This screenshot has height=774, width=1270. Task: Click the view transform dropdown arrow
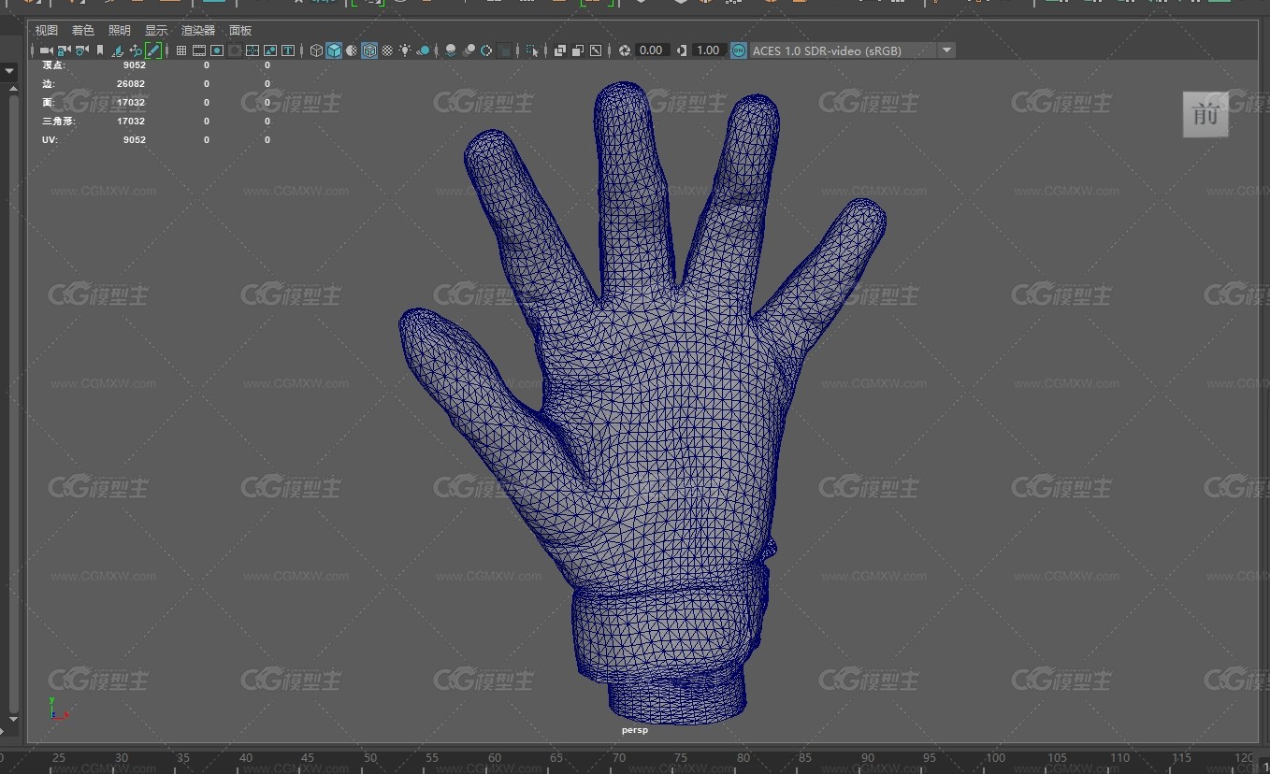click(946, 50)
